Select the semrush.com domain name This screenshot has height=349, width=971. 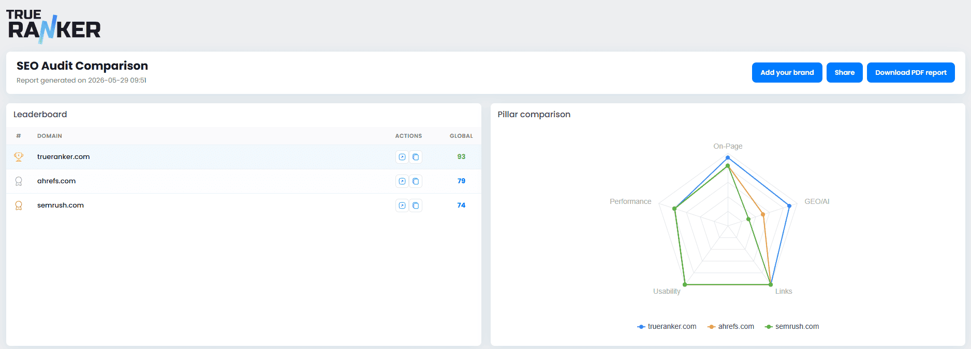61,205
